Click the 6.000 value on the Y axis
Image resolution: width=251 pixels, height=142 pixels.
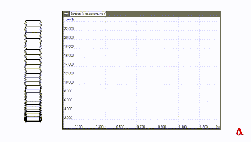coord(68,100)
